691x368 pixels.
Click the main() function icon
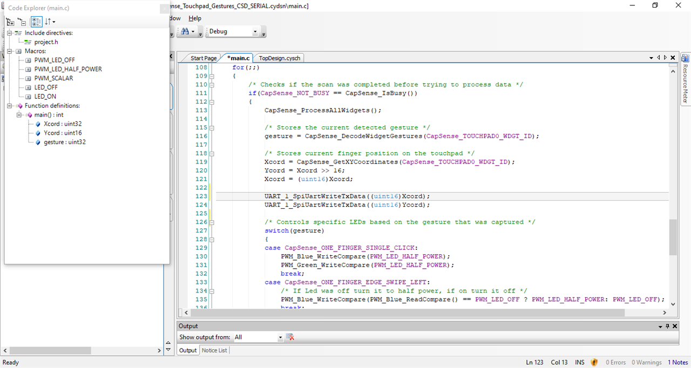pos(29,115)
